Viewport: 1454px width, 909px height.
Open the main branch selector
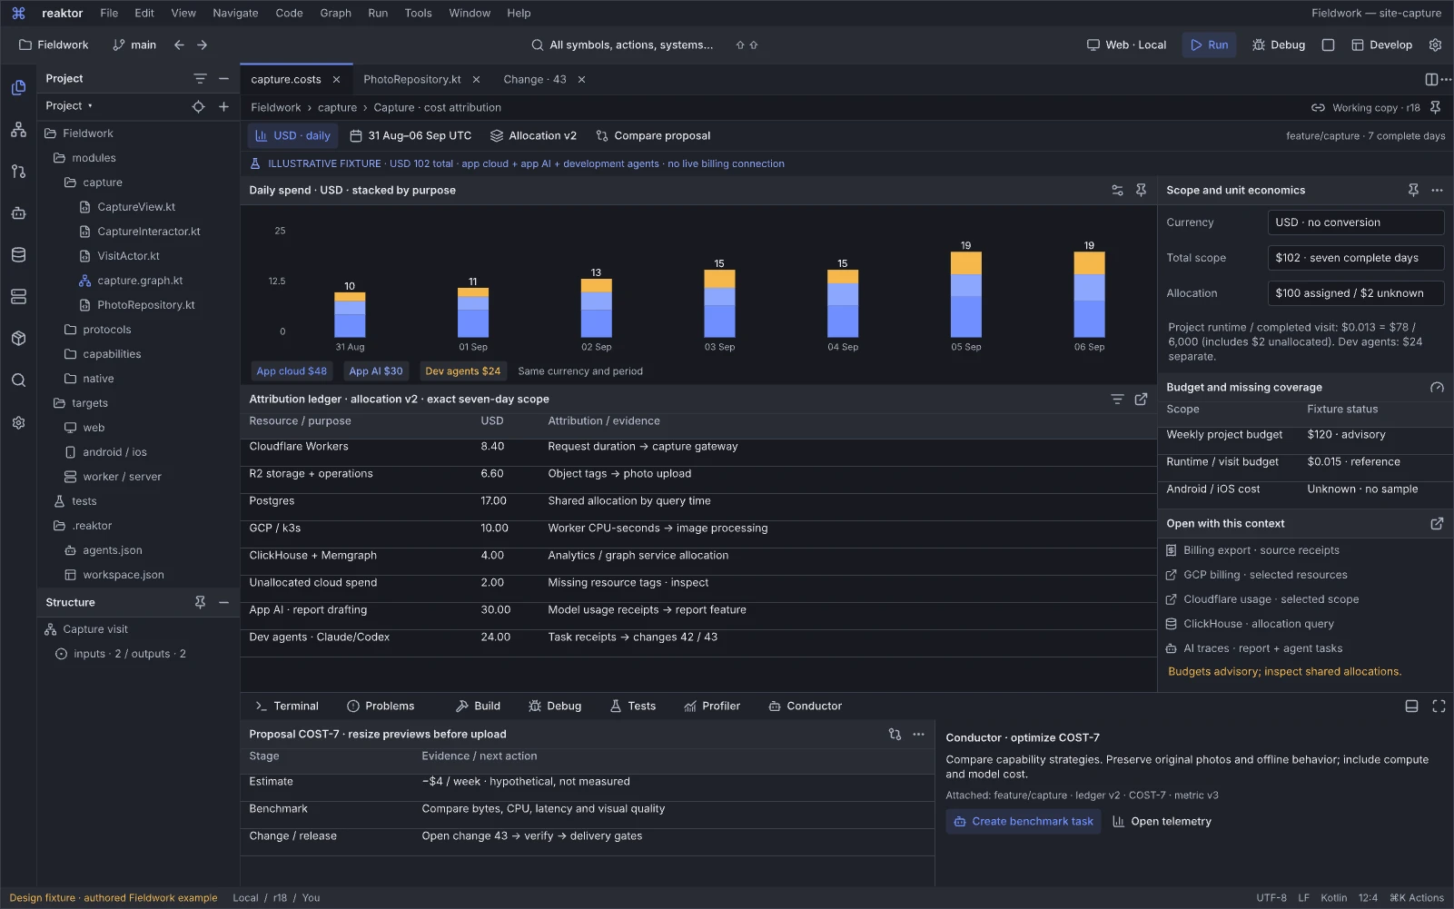point(134,44)
